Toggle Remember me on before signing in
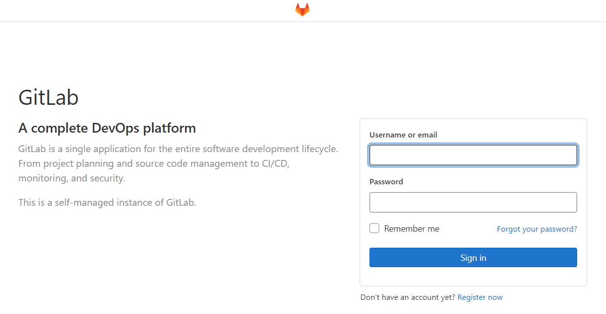 click(x=374, y=228)
